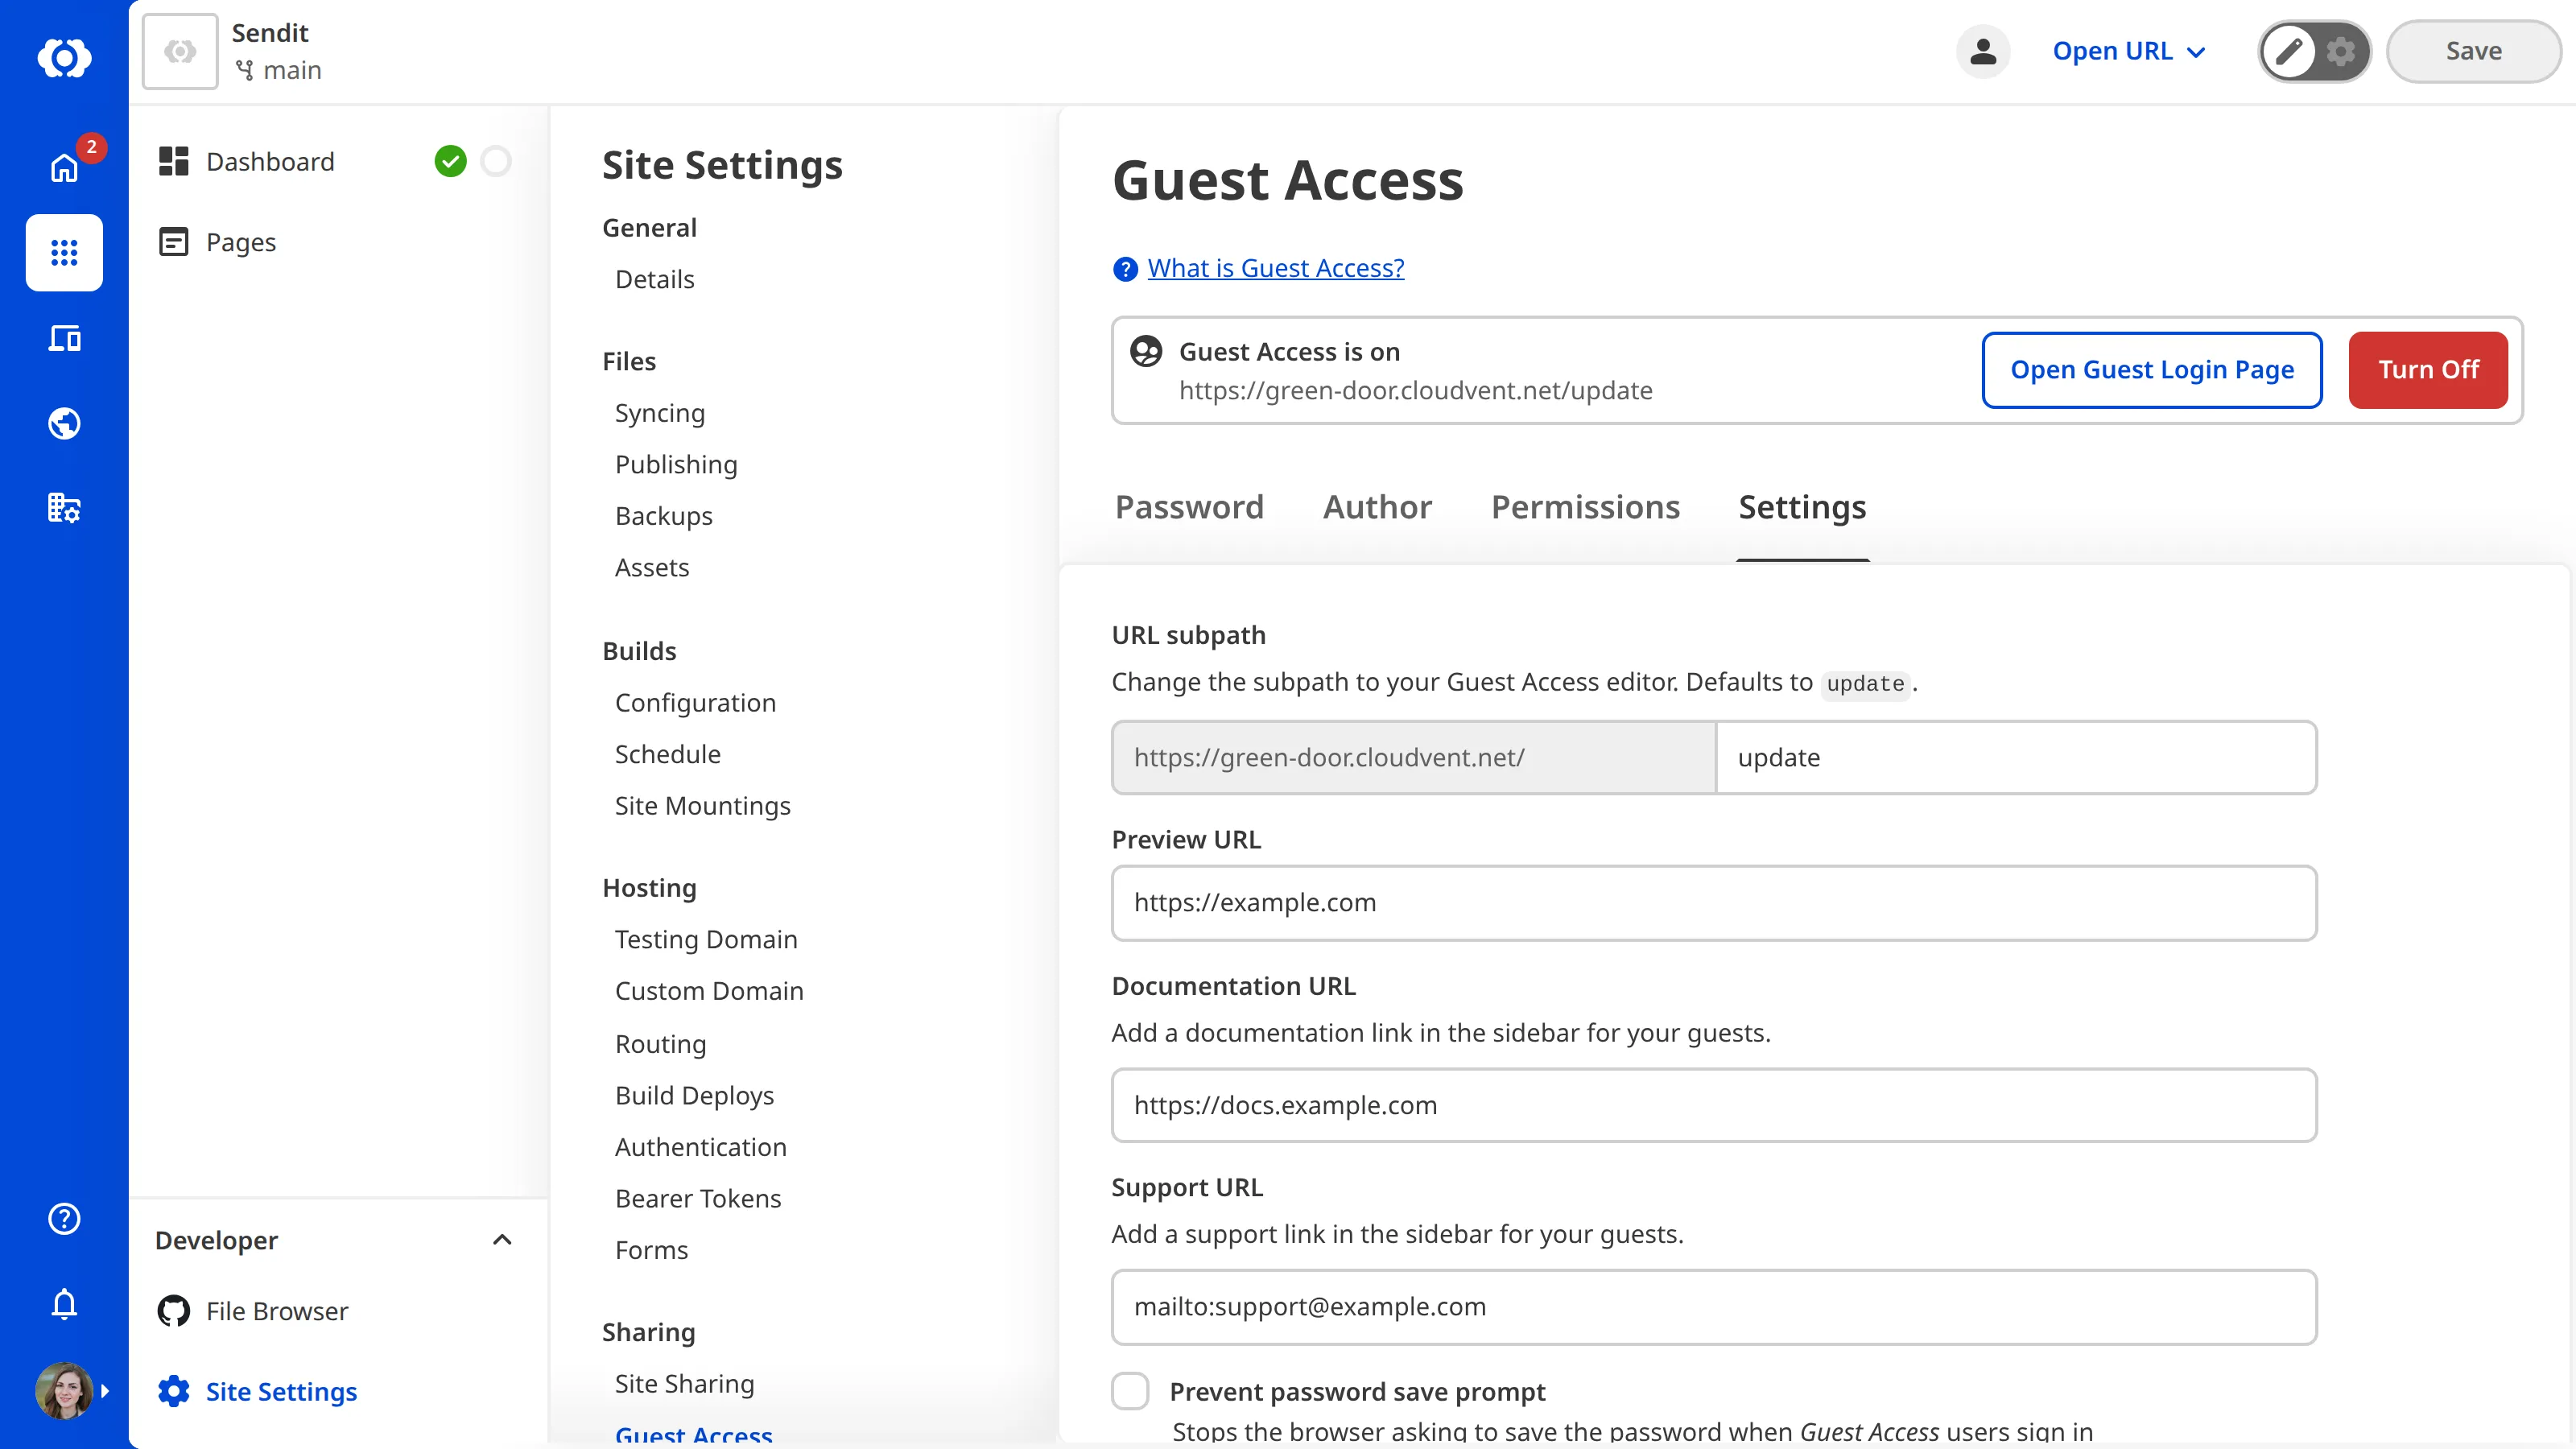Open Bearer Tokens settings
The image size is (2576, 1449).
coord(698,1198)
